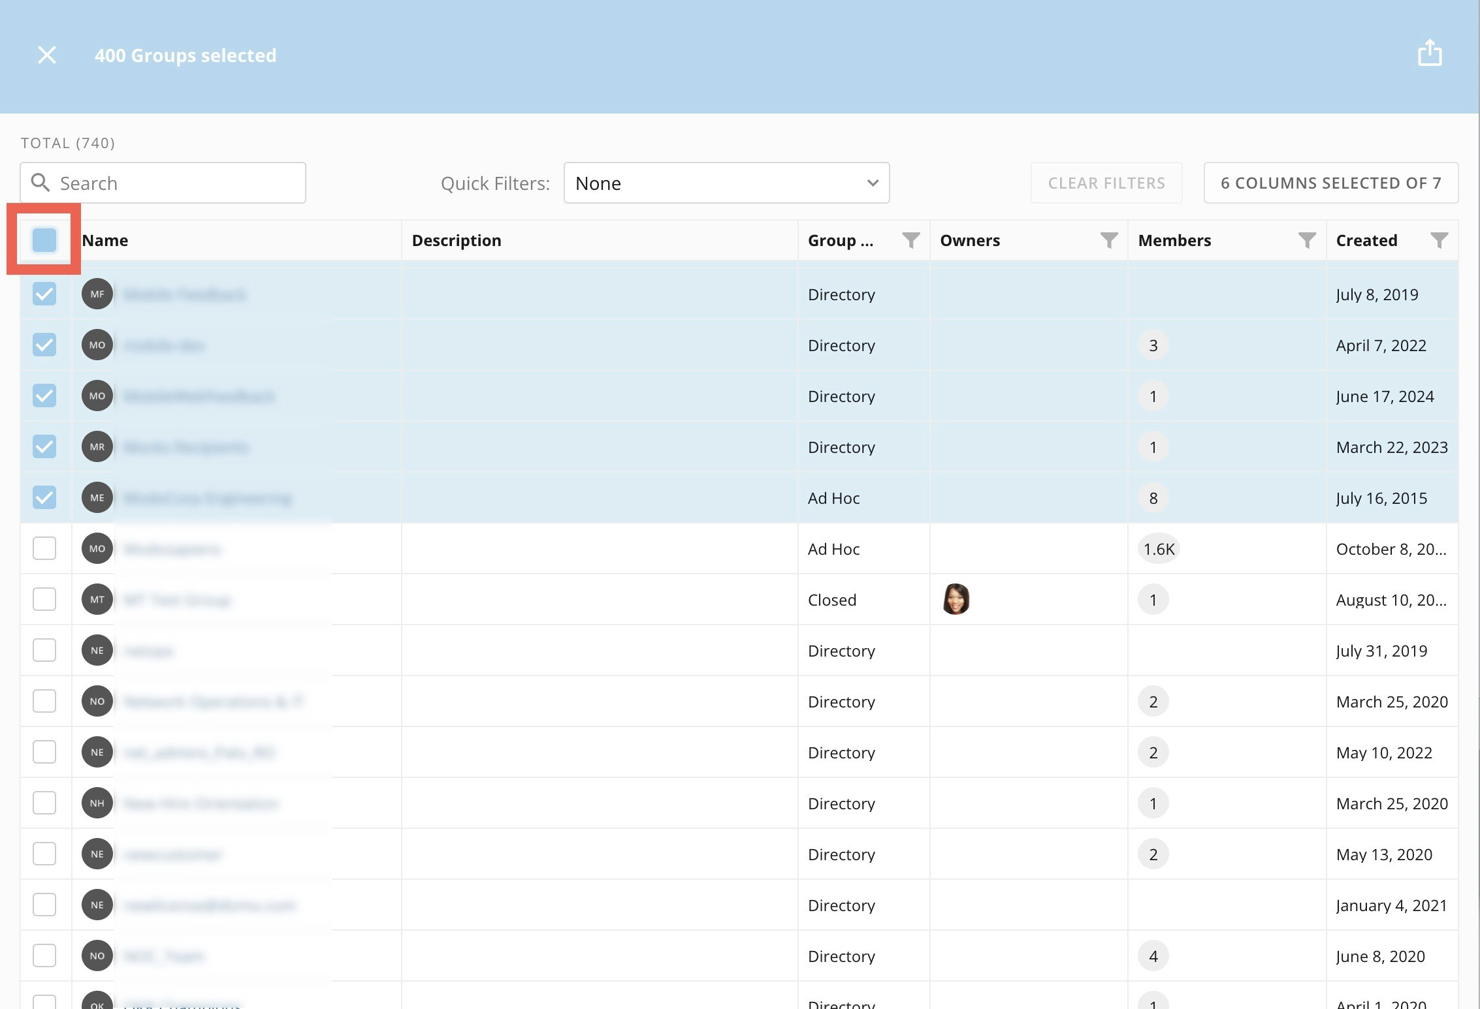
Task: Open the Members column filter
Action: point(1306,240)
